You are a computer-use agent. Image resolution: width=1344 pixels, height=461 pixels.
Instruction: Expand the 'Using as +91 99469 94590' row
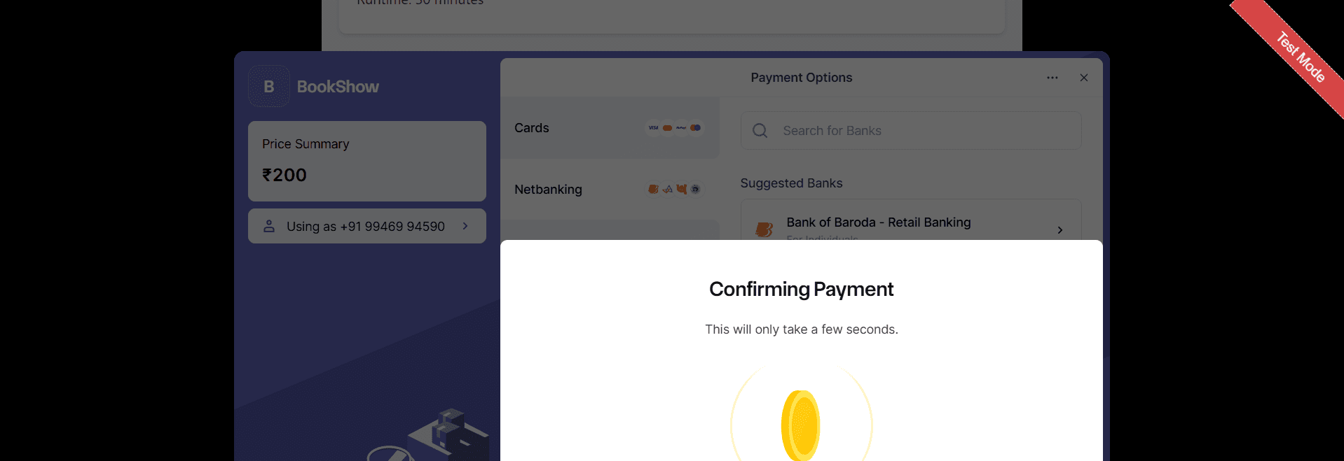tap(366, 225)
